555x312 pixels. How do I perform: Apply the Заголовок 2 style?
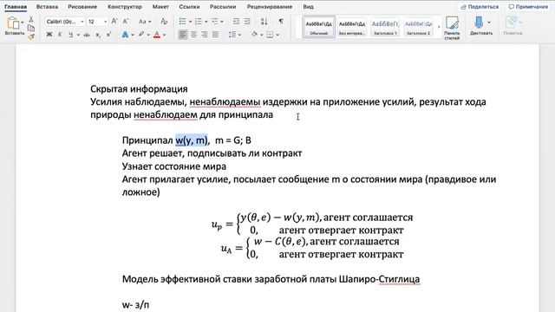point(418,27)
